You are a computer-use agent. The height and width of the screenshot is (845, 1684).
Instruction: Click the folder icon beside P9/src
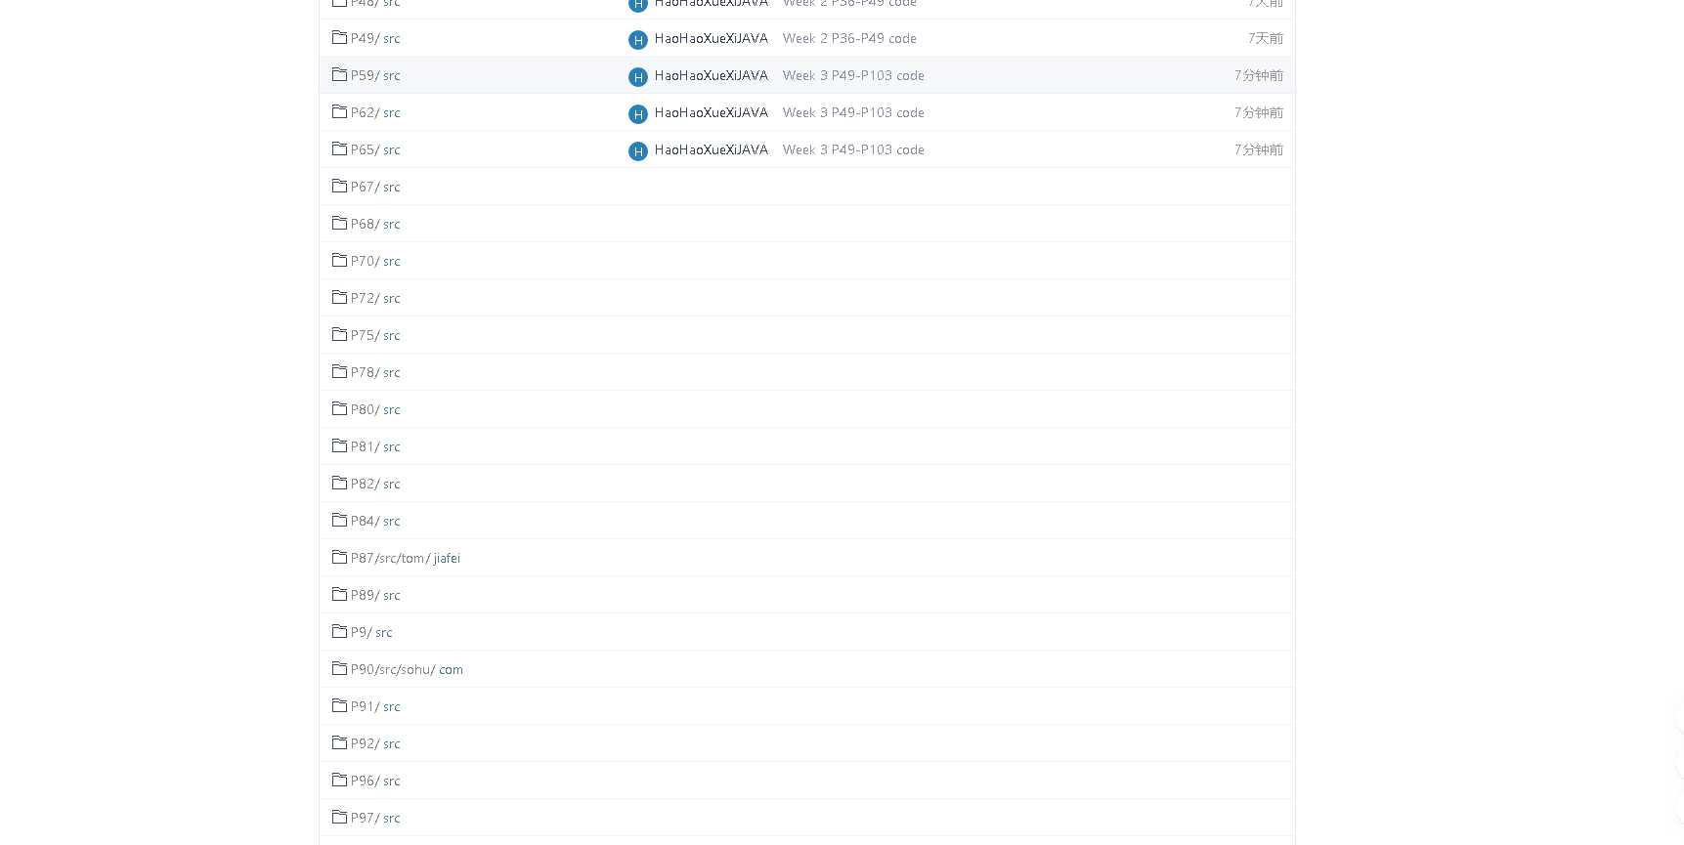[x=339, y=631]
